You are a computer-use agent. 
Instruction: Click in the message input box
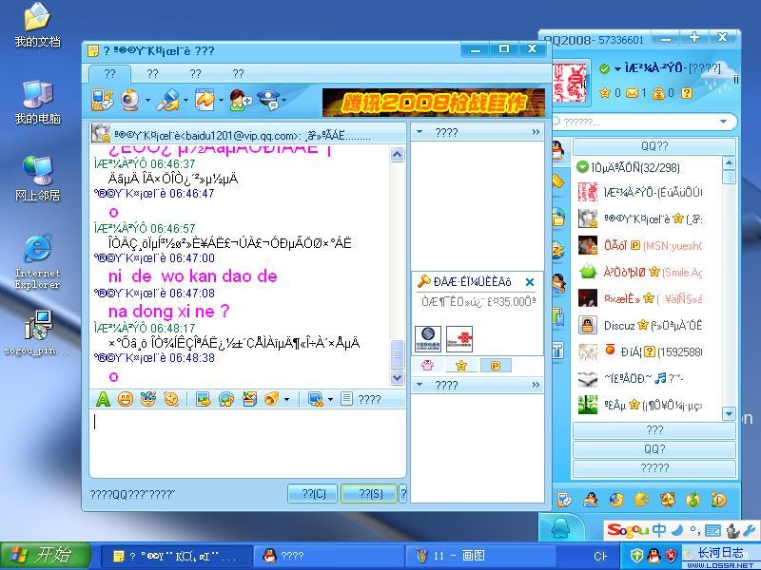[247, 443]
